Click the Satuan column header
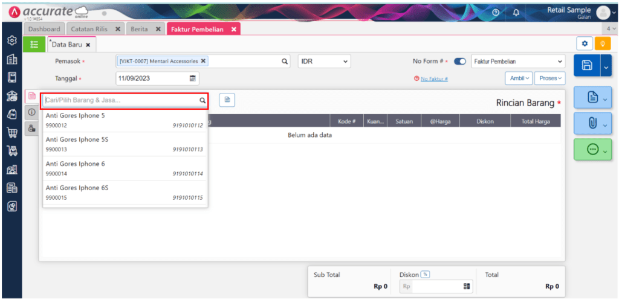The width and height of the screenshot is (619, 300). click(x=404, y=122)
